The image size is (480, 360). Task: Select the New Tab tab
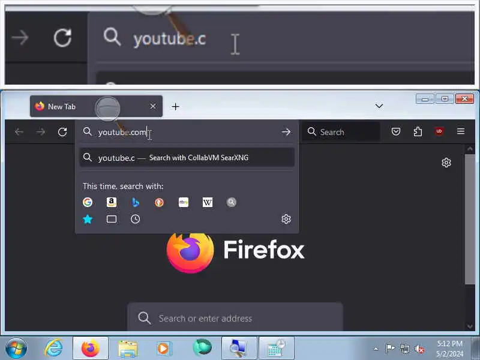pos(96,106)
